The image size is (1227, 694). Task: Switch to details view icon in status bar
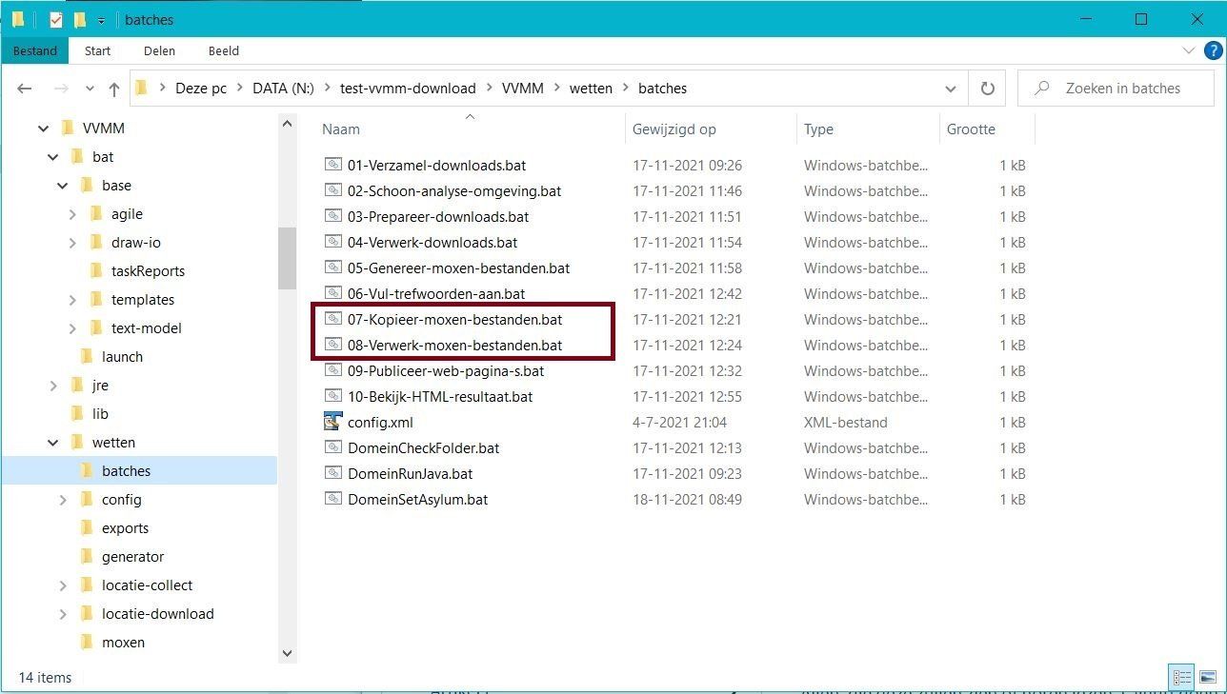[1183, 678]
